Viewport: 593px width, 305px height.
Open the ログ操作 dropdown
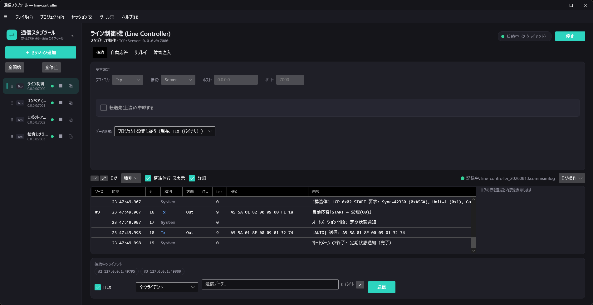(572, 178)
